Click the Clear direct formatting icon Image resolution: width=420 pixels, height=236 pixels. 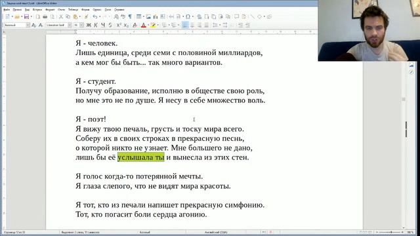point(135,25)
